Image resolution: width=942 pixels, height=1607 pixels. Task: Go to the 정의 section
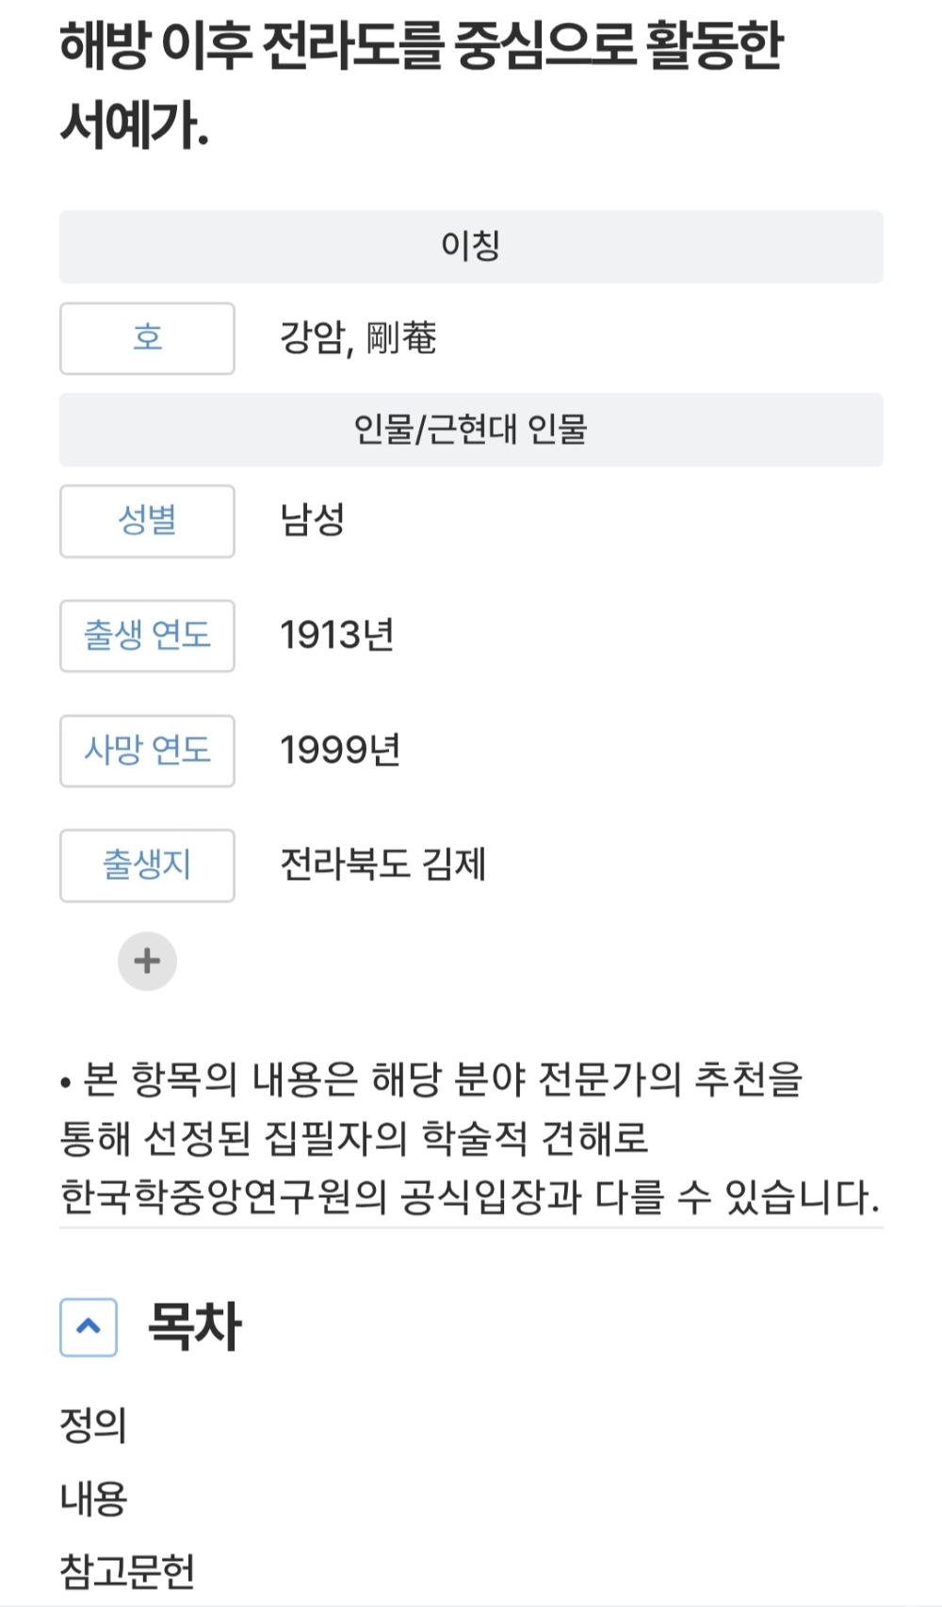tap(92, 1424)
